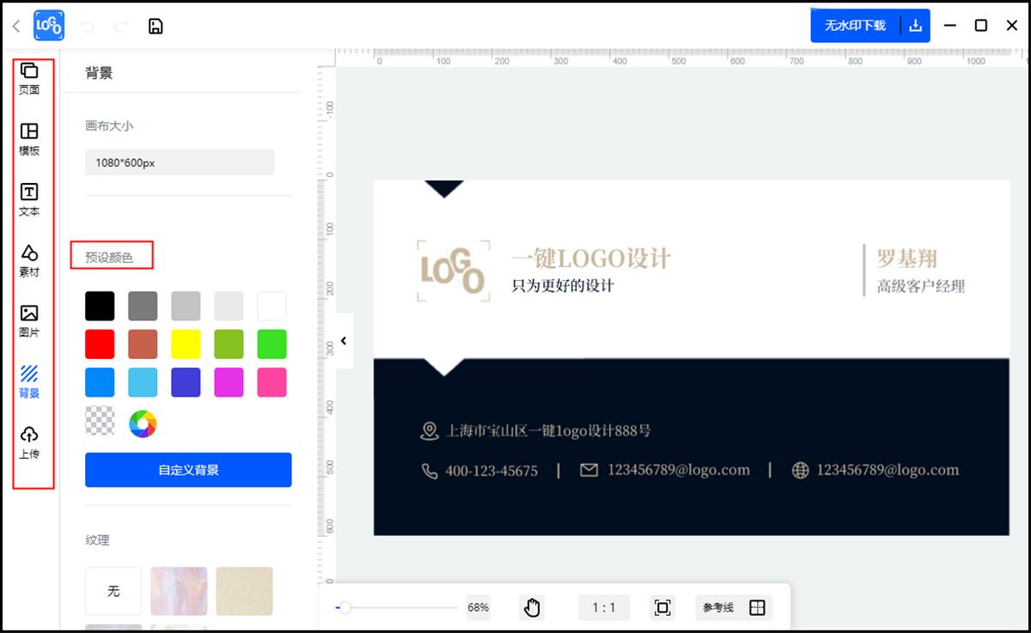Select the 只为更好的设计 slogan text
This screenshot has height=633, width=1031.
563,285
